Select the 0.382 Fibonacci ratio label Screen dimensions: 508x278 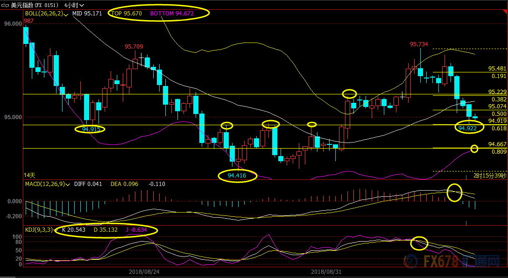pos(499,100)
